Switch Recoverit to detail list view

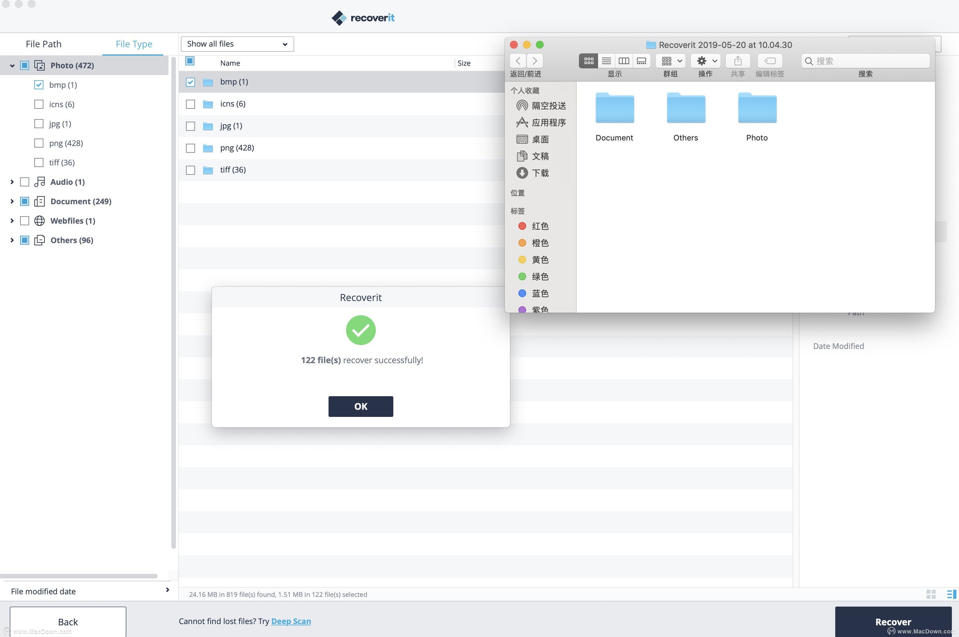tap(951, 594)
